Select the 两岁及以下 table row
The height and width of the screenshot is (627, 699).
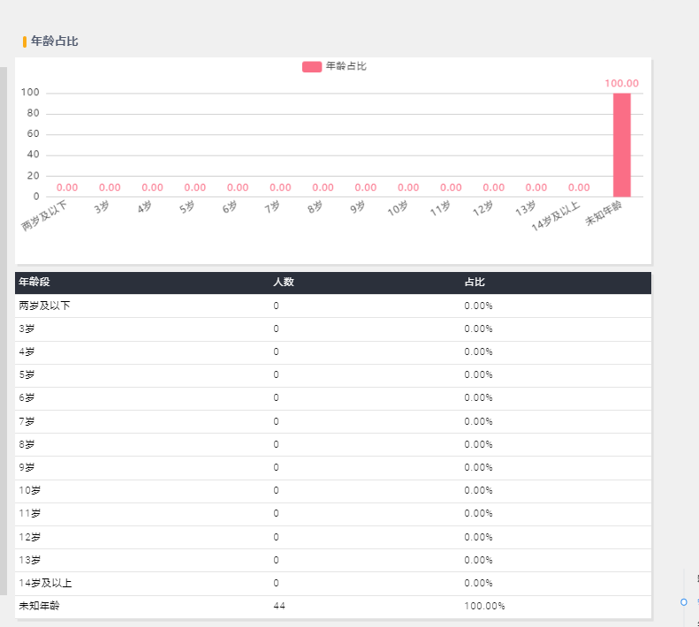click(x=333, y=306)
